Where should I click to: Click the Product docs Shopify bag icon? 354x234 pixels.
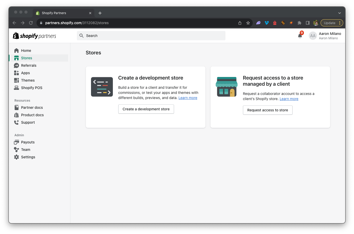pyautogui.click(x=16, y=115)
